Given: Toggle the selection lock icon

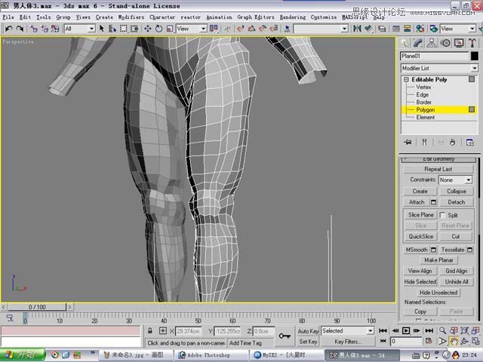Looking at the screenshot, I should point(151,331).
